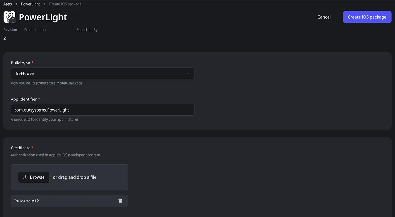Click Cancel to abort package creation
This screenshot has height=217, width=395.
324,17
